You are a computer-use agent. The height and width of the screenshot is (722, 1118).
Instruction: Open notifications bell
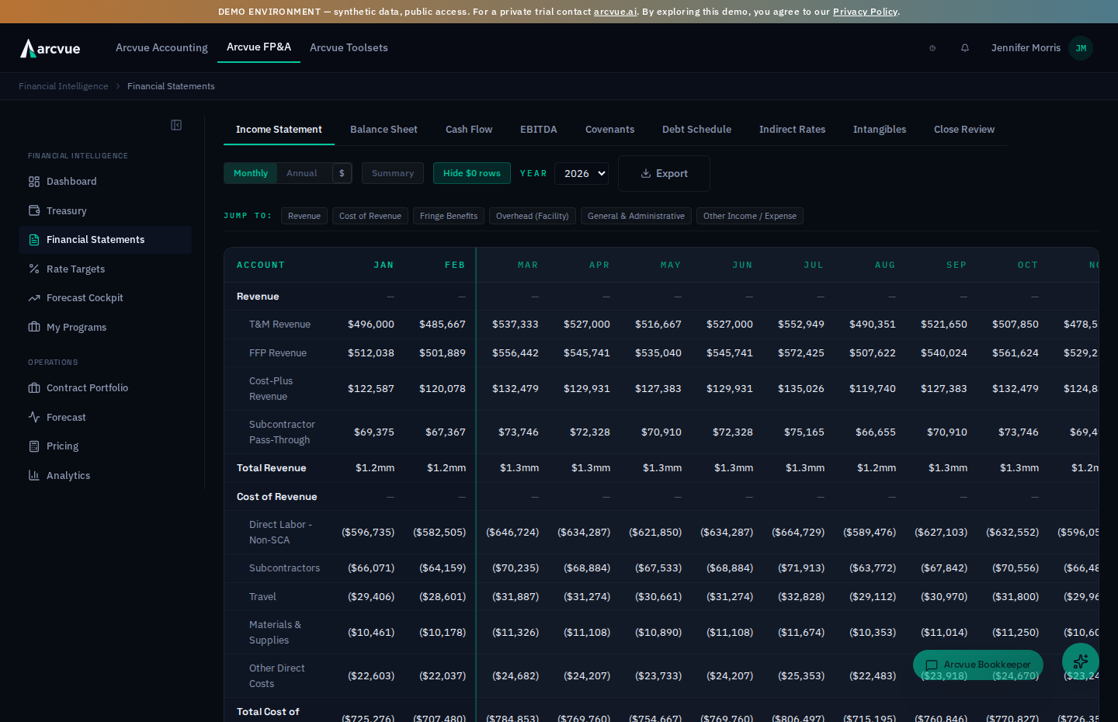pyautogui.click(x=965, y=48)
